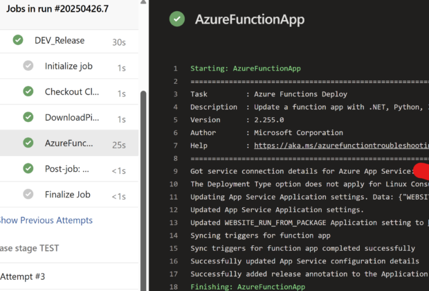Click log line 'Finishing: AzureFunctionApp'

tap(248, 287)
